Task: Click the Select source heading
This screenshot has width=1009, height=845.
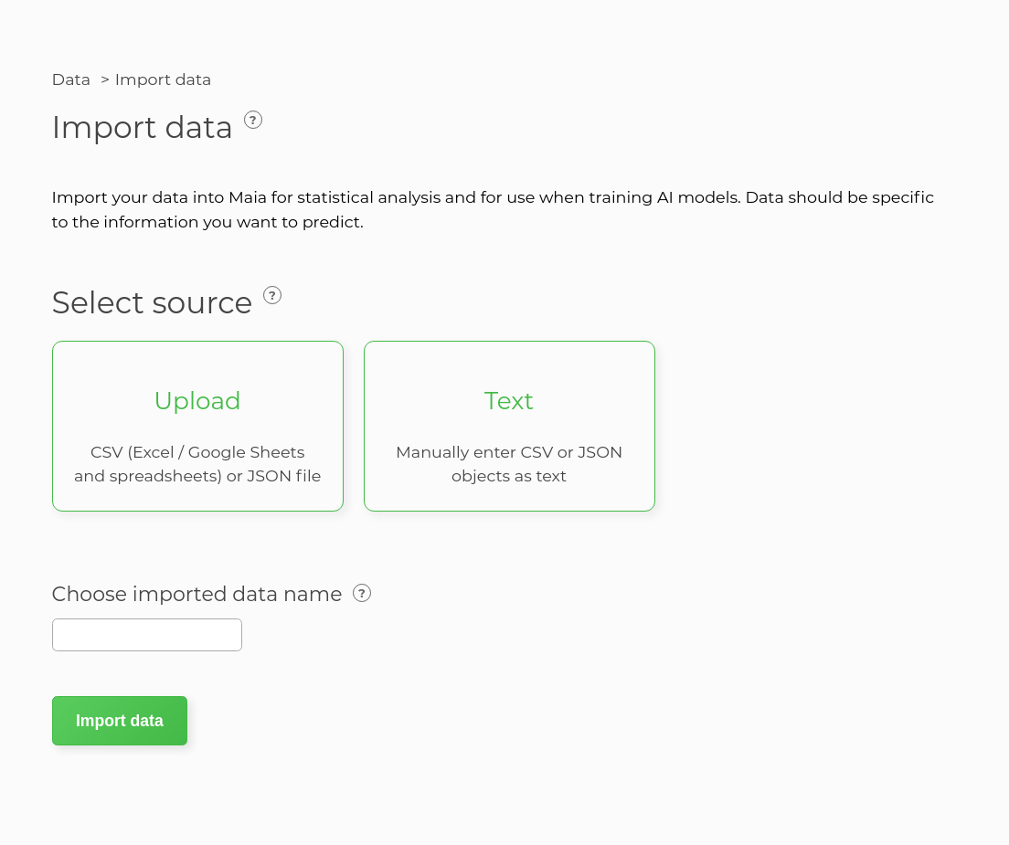Action: pos(152,302)
